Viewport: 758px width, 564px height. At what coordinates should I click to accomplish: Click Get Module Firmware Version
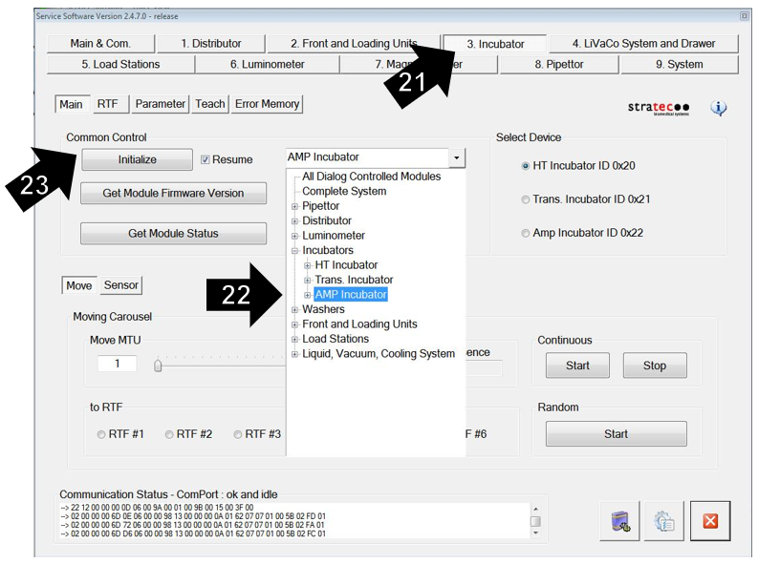173,194
